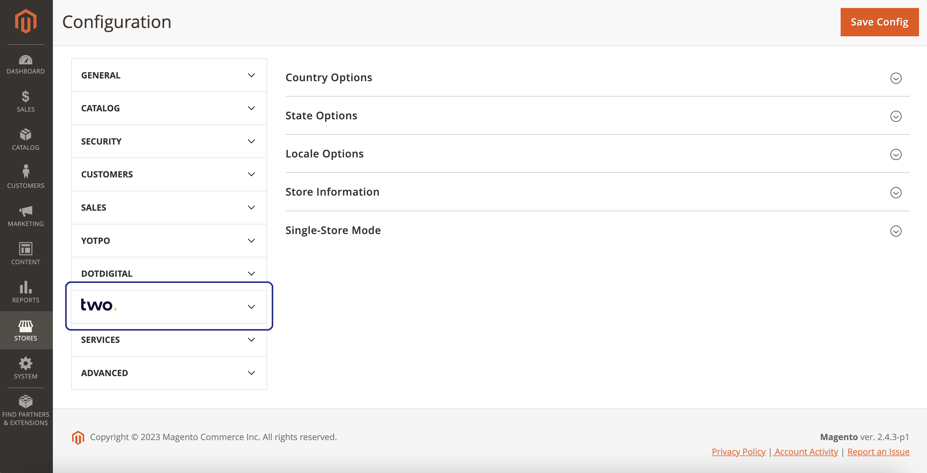
Task: Expand the SALES tab chevron
Action: (251, 207)
